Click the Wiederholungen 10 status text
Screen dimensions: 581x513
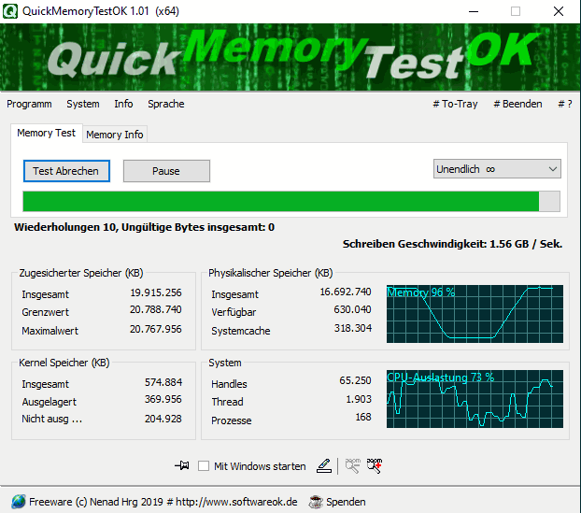144,227
